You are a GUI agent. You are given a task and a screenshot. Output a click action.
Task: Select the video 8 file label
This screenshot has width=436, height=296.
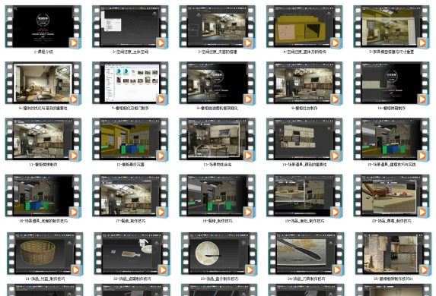pyautogui.click(x=218, y=109)
